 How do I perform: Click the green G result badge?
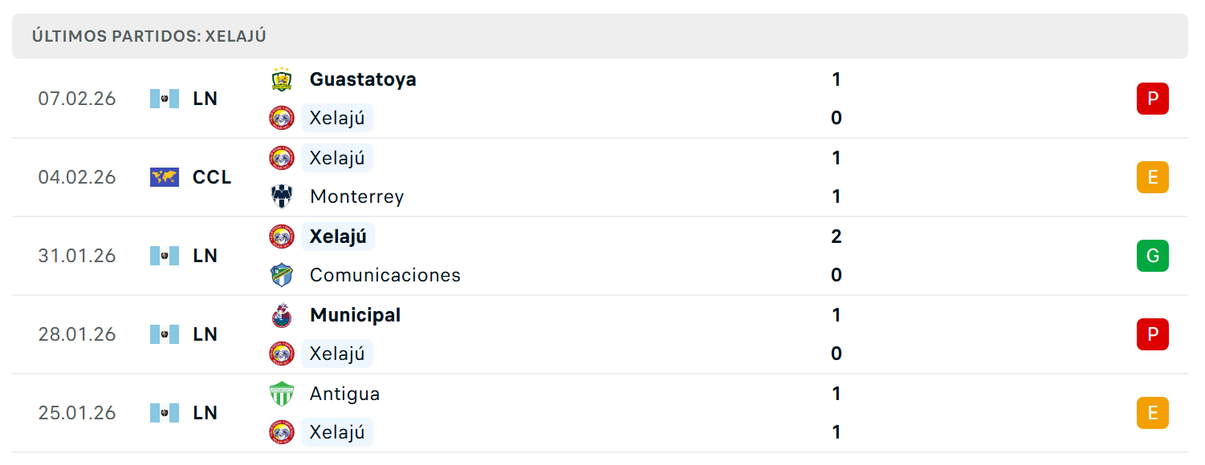(1153, 256)
